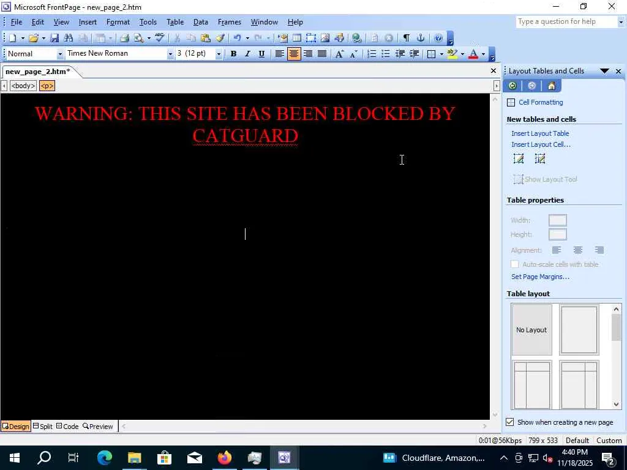The image size is (627, 470).
Task: Open the Frames menu
Action: (x=230, y=22)
